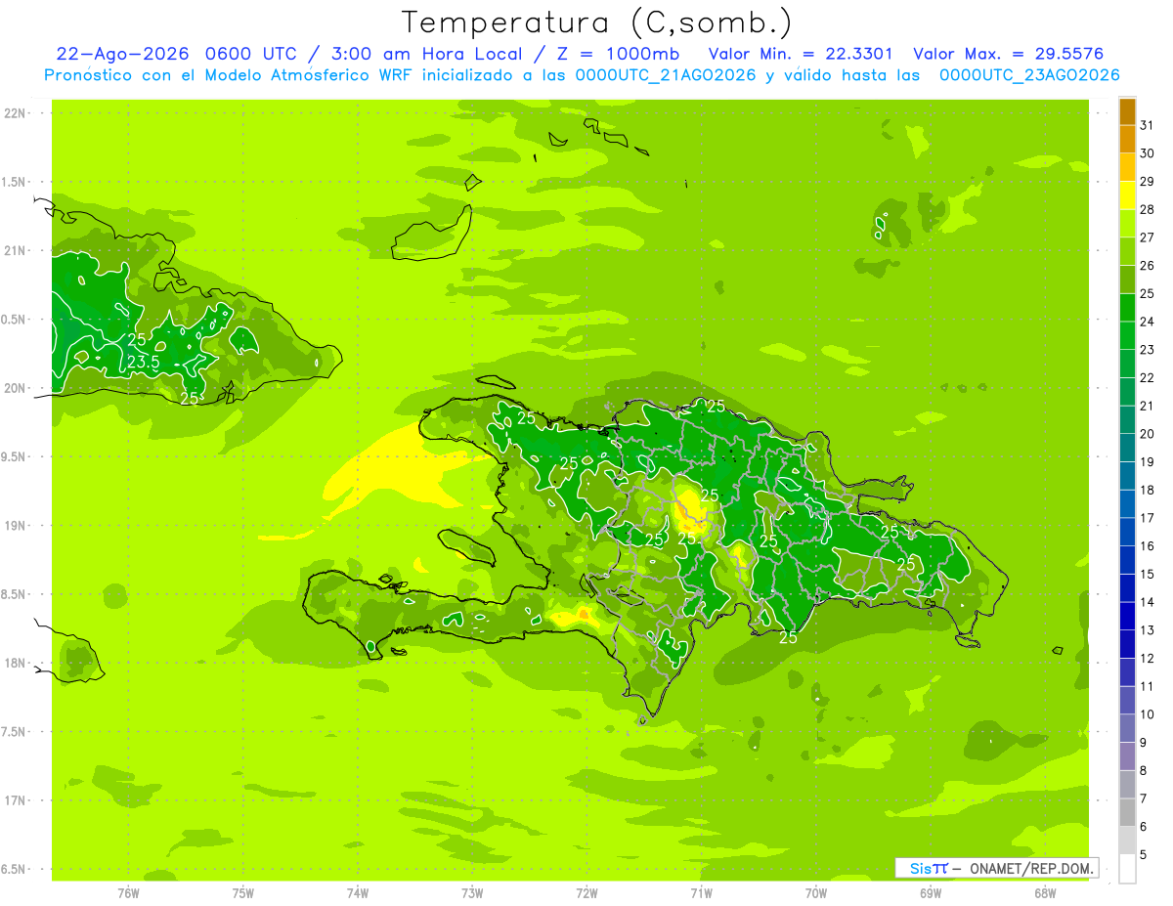Click the colorbar value '26'
The image size is (1173, 906).
click(1147, 266)
